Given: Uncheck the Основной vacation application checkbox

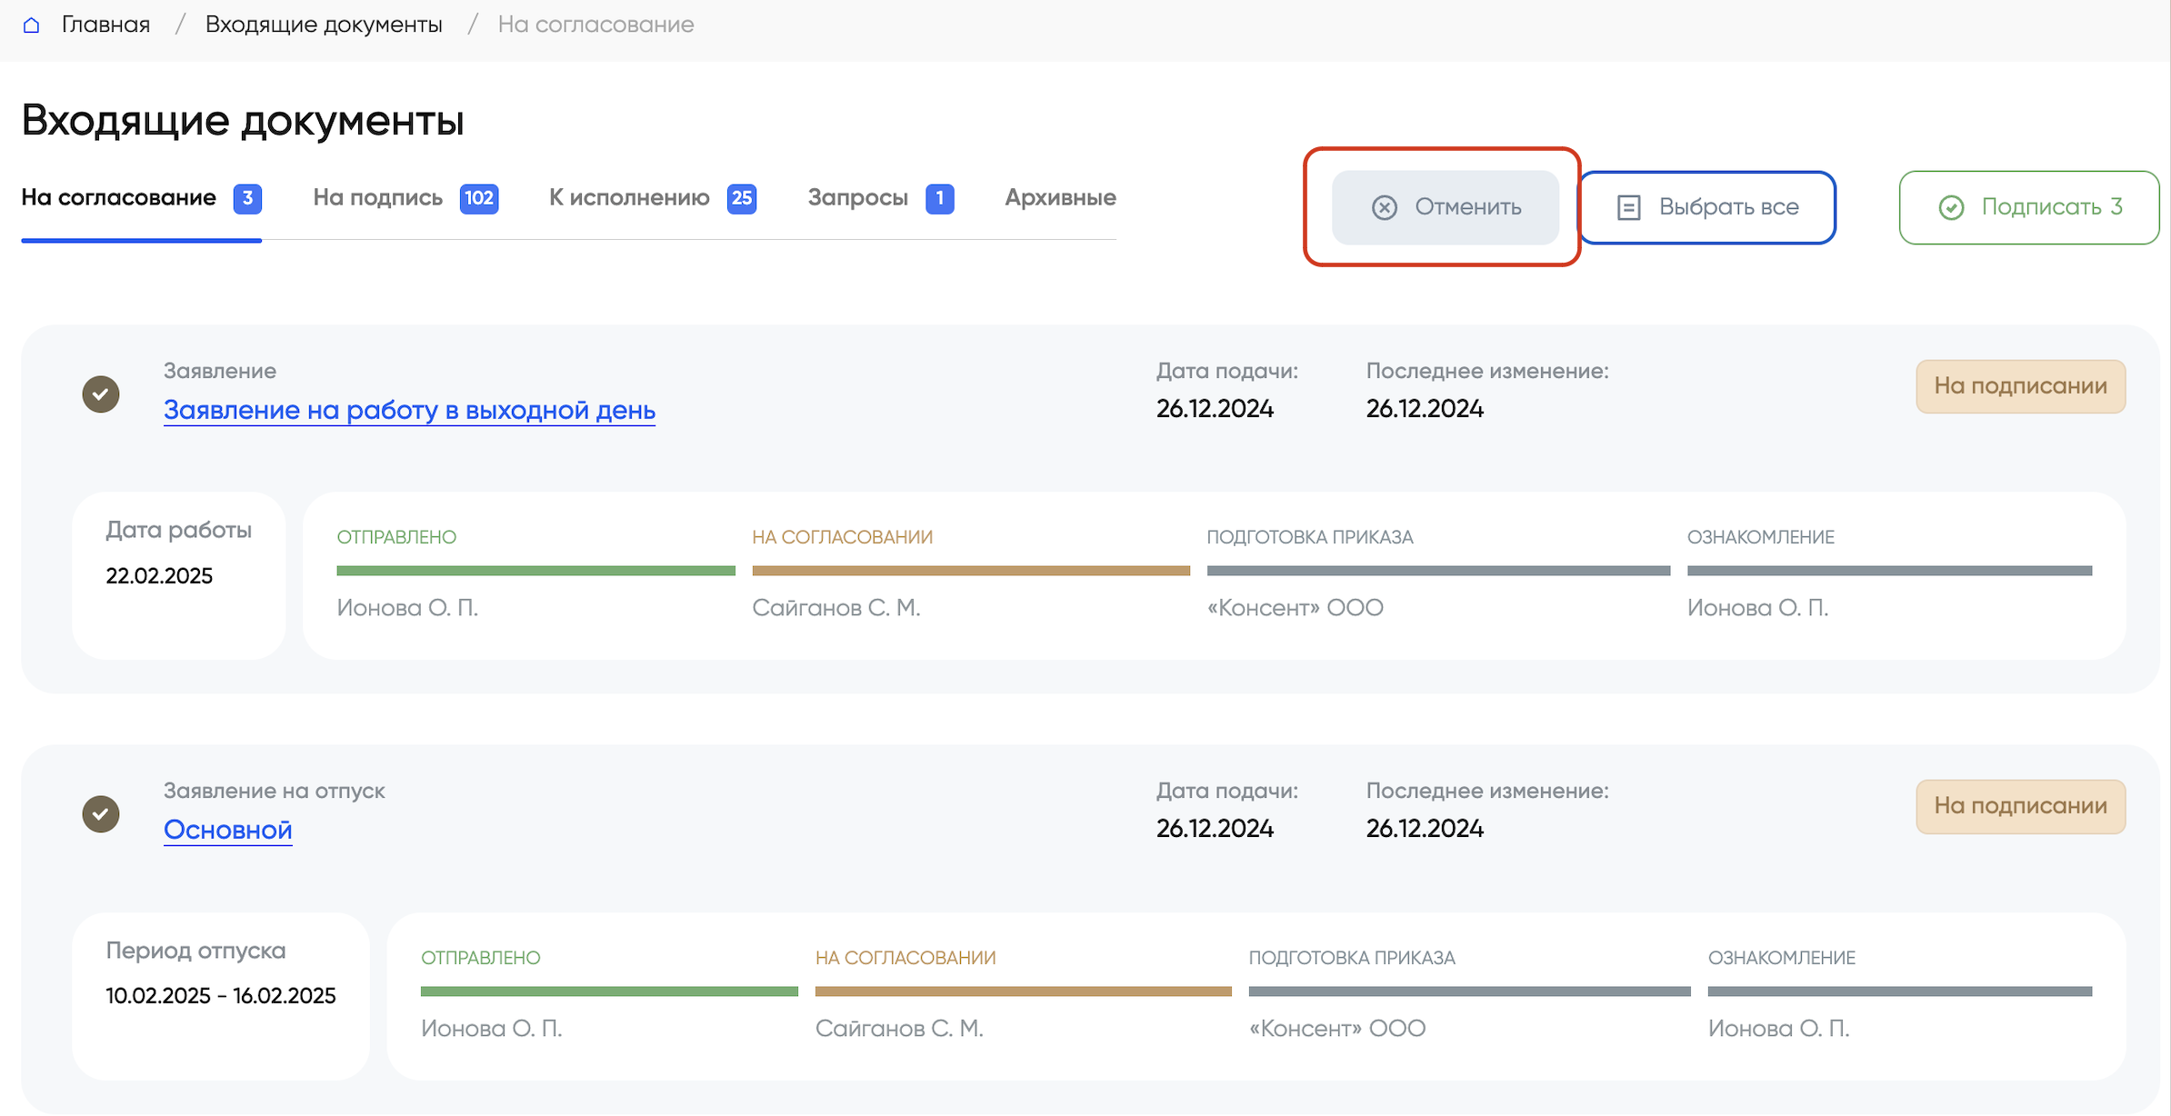Looking at the screenshot, I should 101,814.
